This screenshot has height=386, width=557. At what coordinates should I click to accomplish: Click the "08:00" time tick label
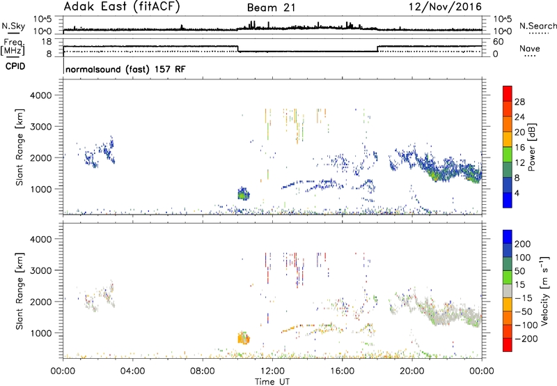click(x=203, y=371)
